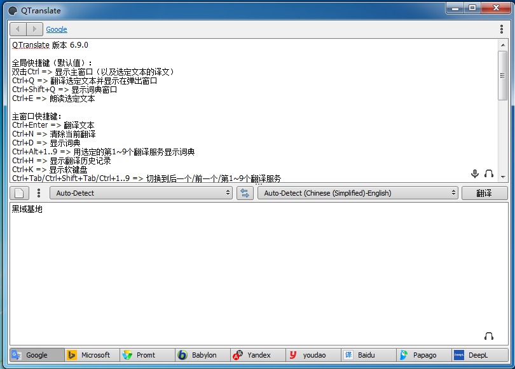Go forward with the right arrow button

coord(34,29)
